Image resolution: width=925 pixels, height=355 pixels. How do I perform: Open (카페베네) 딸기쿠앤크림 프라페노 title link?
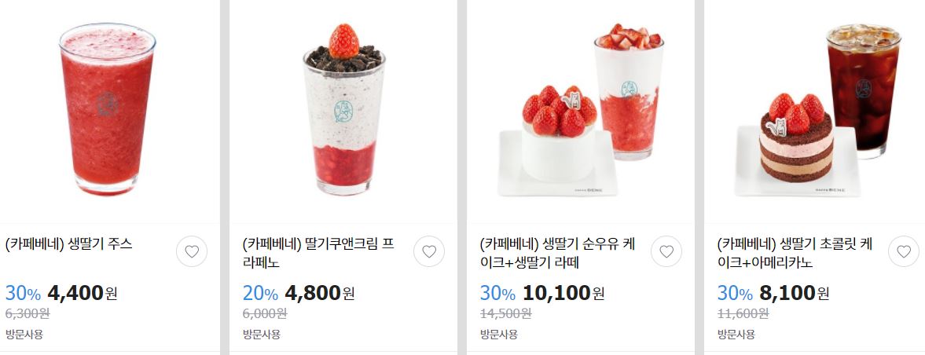[318, 253]
